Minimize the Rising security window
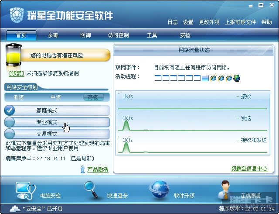279x214 pixels. [251, 6]
